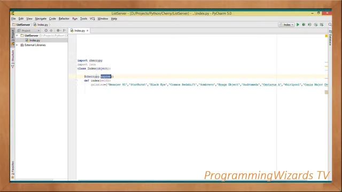Select Index.py in the project tree
This screenshot has height=192, width=342.
point(42,41)
